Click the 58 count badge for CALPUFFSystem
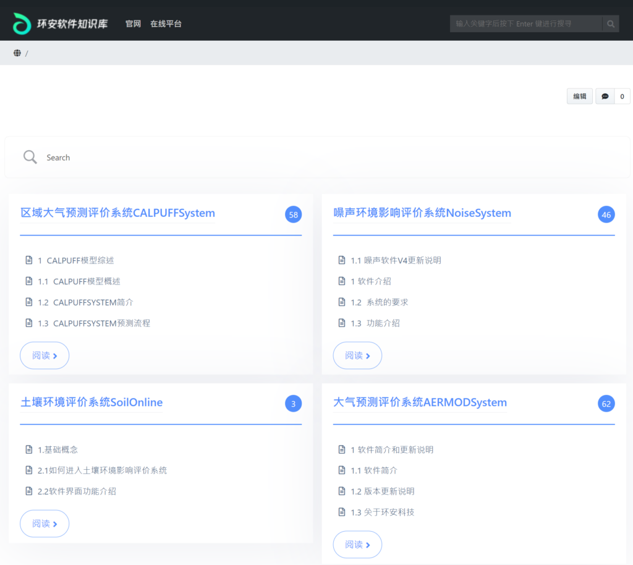Viewport: 633px width, 565px height. 293,215
